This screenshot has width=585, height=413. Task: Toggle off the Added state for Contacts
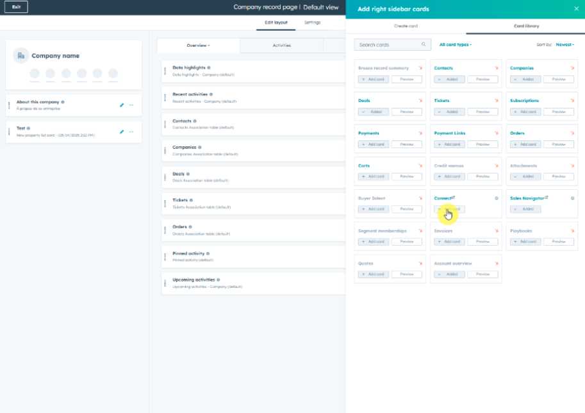point(449,79)
